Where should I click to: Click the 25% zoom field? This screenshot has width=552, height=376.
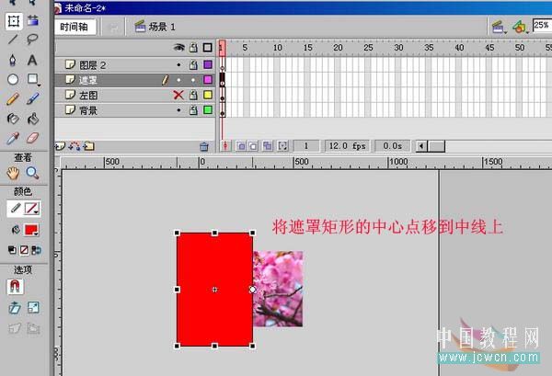click(x=542, y=26)
